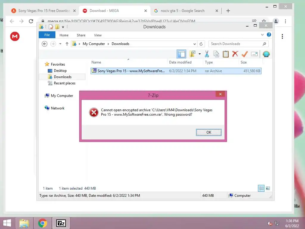
Task: Click New Folder quick access toolbar icon
Action: (x=57, y=27)
